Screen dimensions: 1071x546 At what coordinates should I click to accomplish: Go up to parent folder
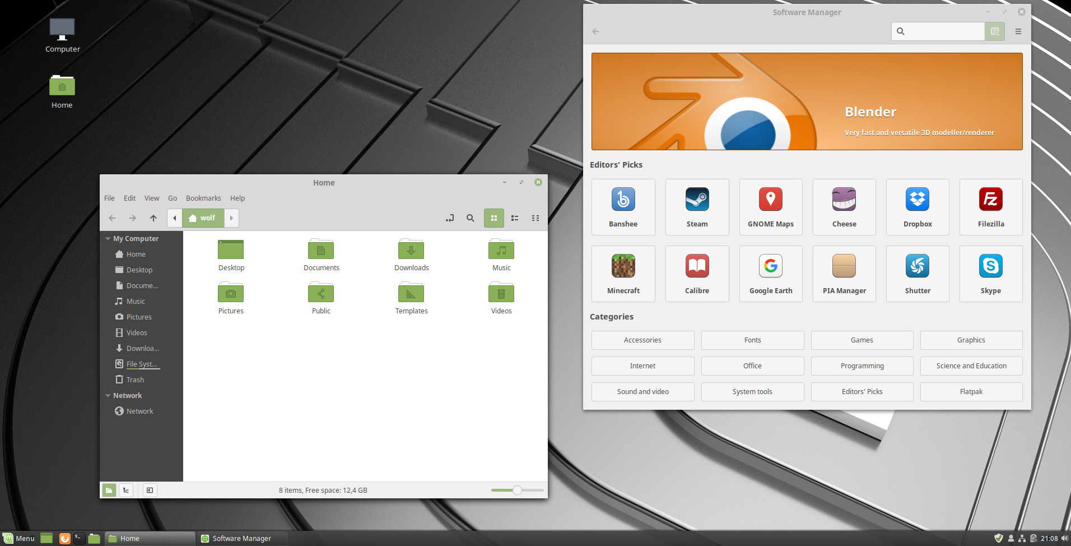coord(153,218)
